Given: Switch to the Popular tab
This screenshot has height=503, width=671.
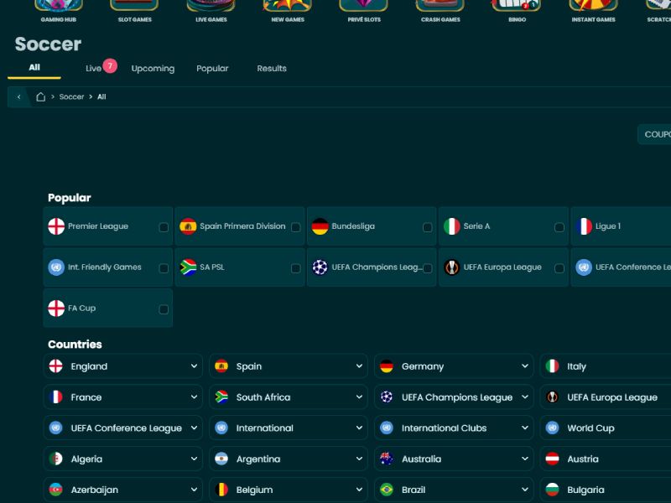Looking at the screenshot, I should [x=212, y=69].
